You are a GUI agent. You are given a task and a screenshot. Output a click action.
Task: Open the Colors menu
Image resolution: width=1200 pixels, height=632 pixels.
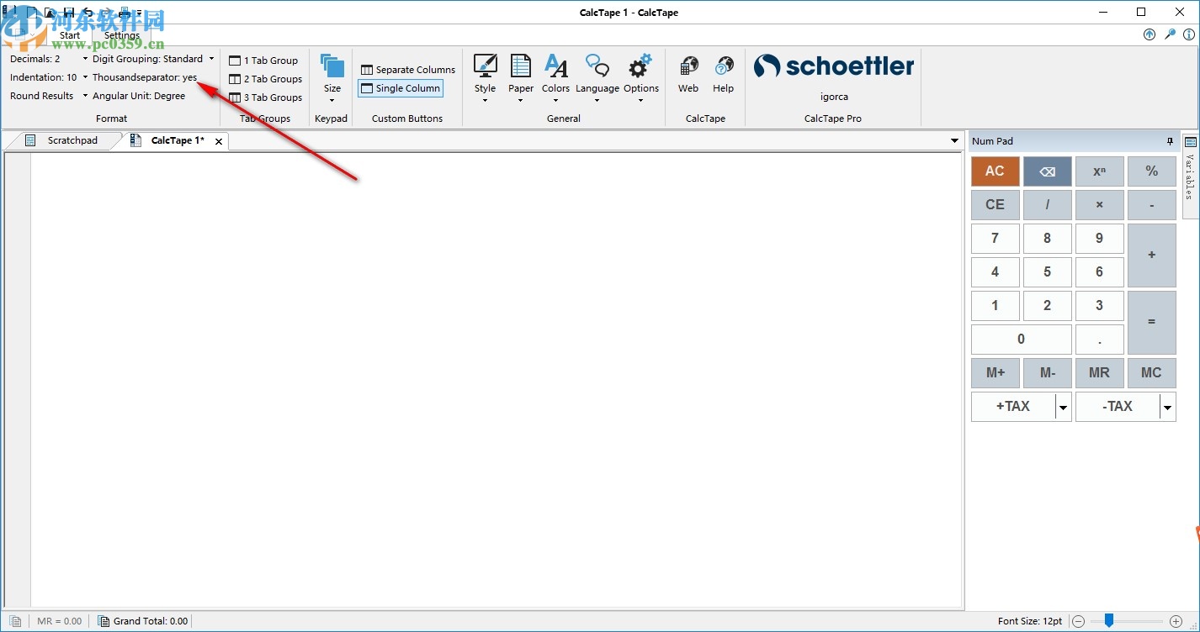[555, 76]
